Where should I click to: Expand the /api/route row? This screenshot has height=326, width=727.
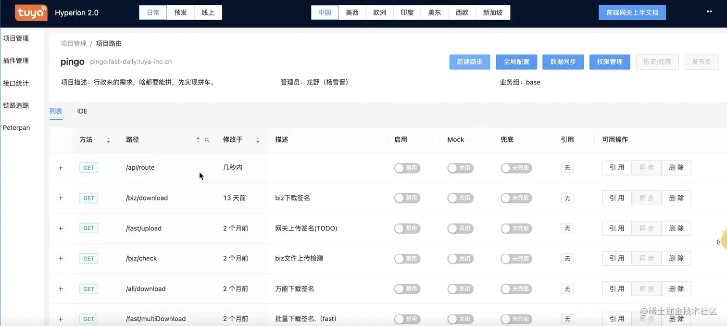point(61,168)
